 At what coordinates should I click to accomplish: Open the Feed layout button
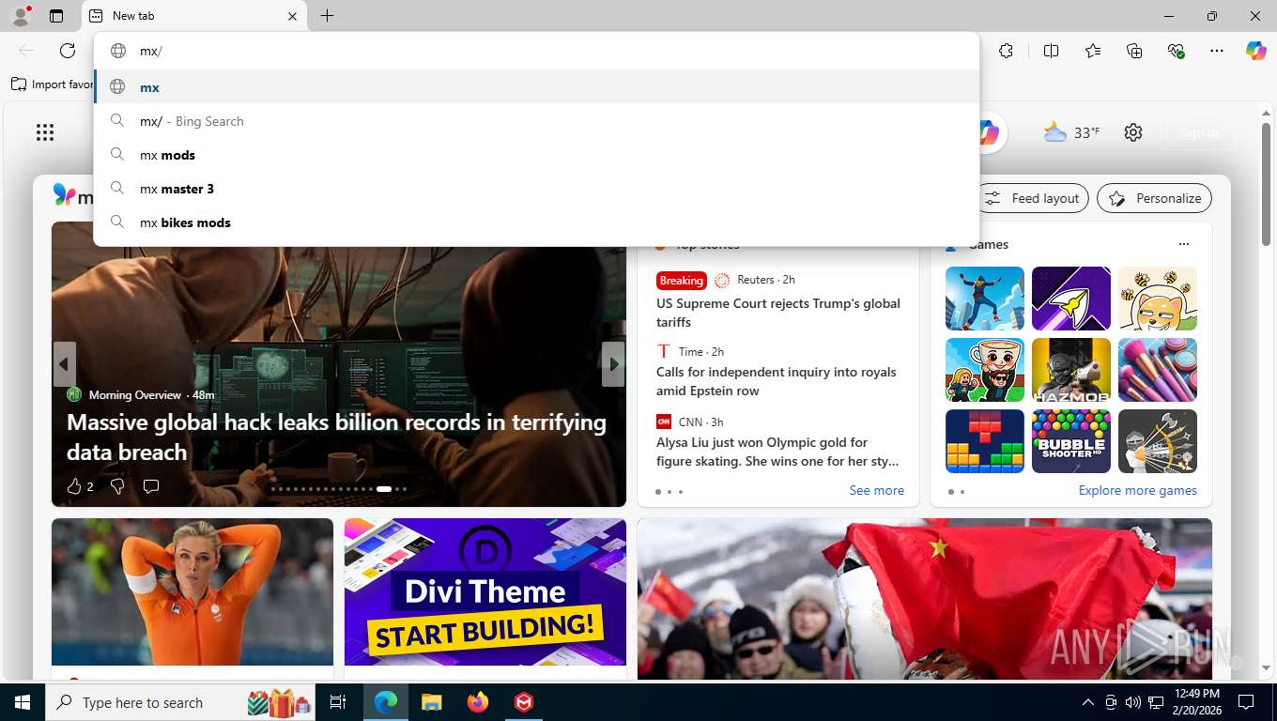click(x=1033, y=198)
